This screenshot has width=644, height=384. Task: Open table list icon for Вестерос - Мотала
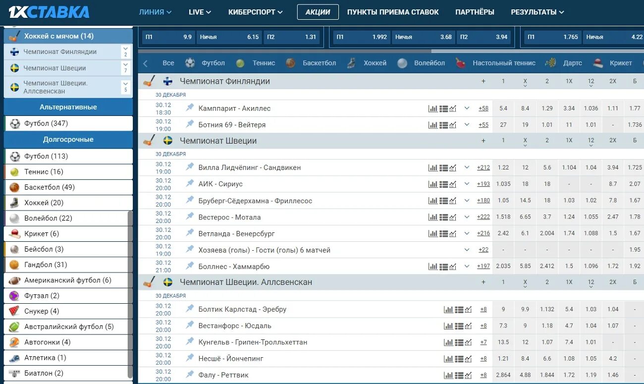[x=443, y=217]
